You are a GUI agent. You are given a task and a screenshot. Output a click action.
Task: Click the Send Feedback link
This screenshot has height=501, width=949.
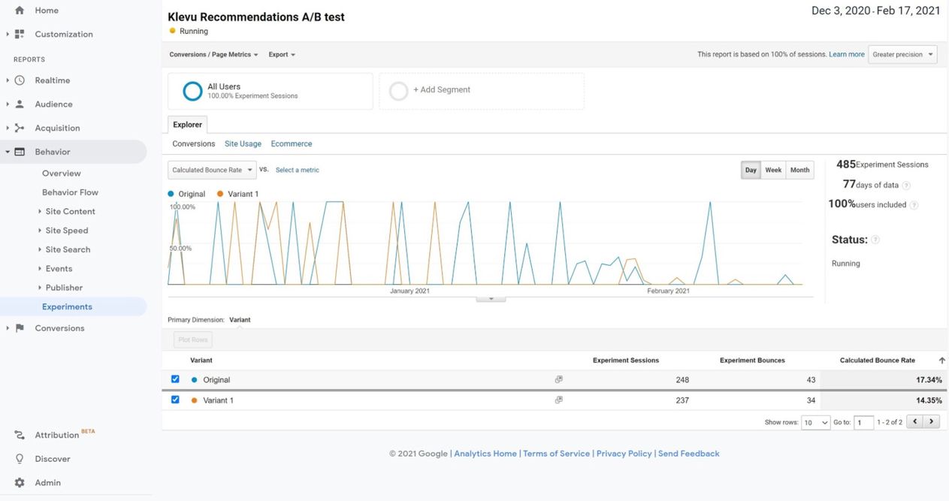[689, 454]
